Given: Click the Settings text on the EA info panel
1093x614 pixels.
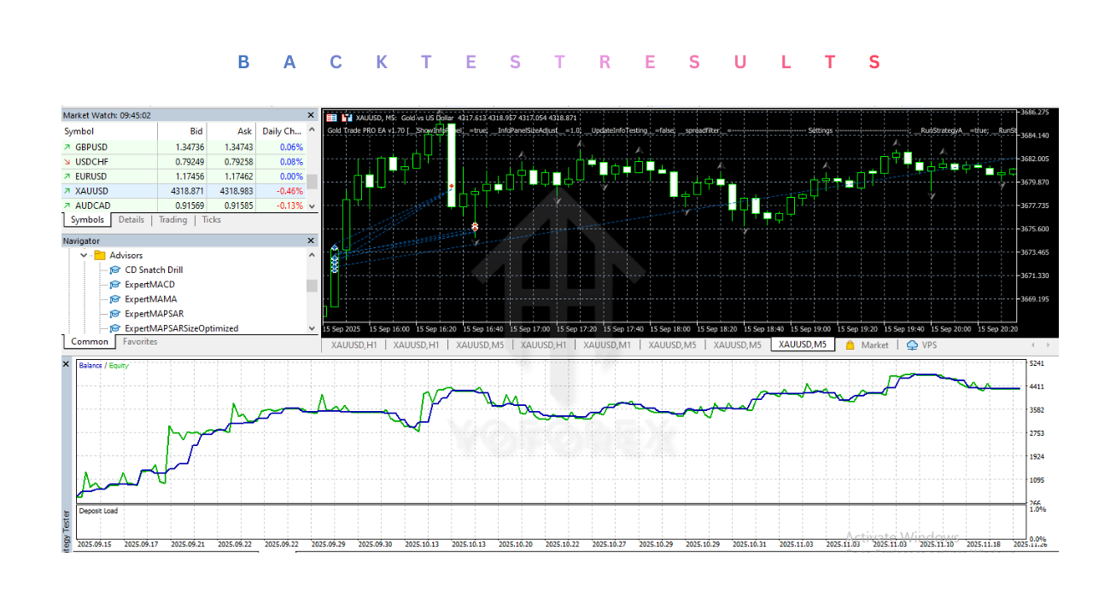Looking at the screenshot, I should pos(819,130).
